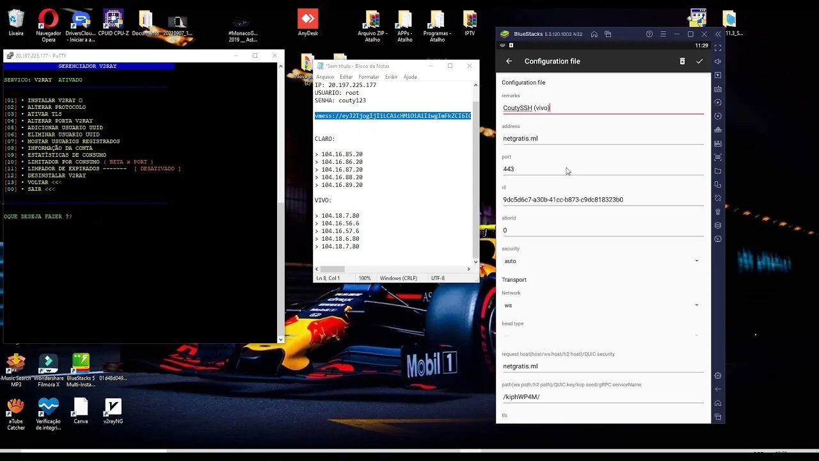The image size is (819, 461).
Task: Open the BlueStacks hamburger menu
Action: [663, 34]
